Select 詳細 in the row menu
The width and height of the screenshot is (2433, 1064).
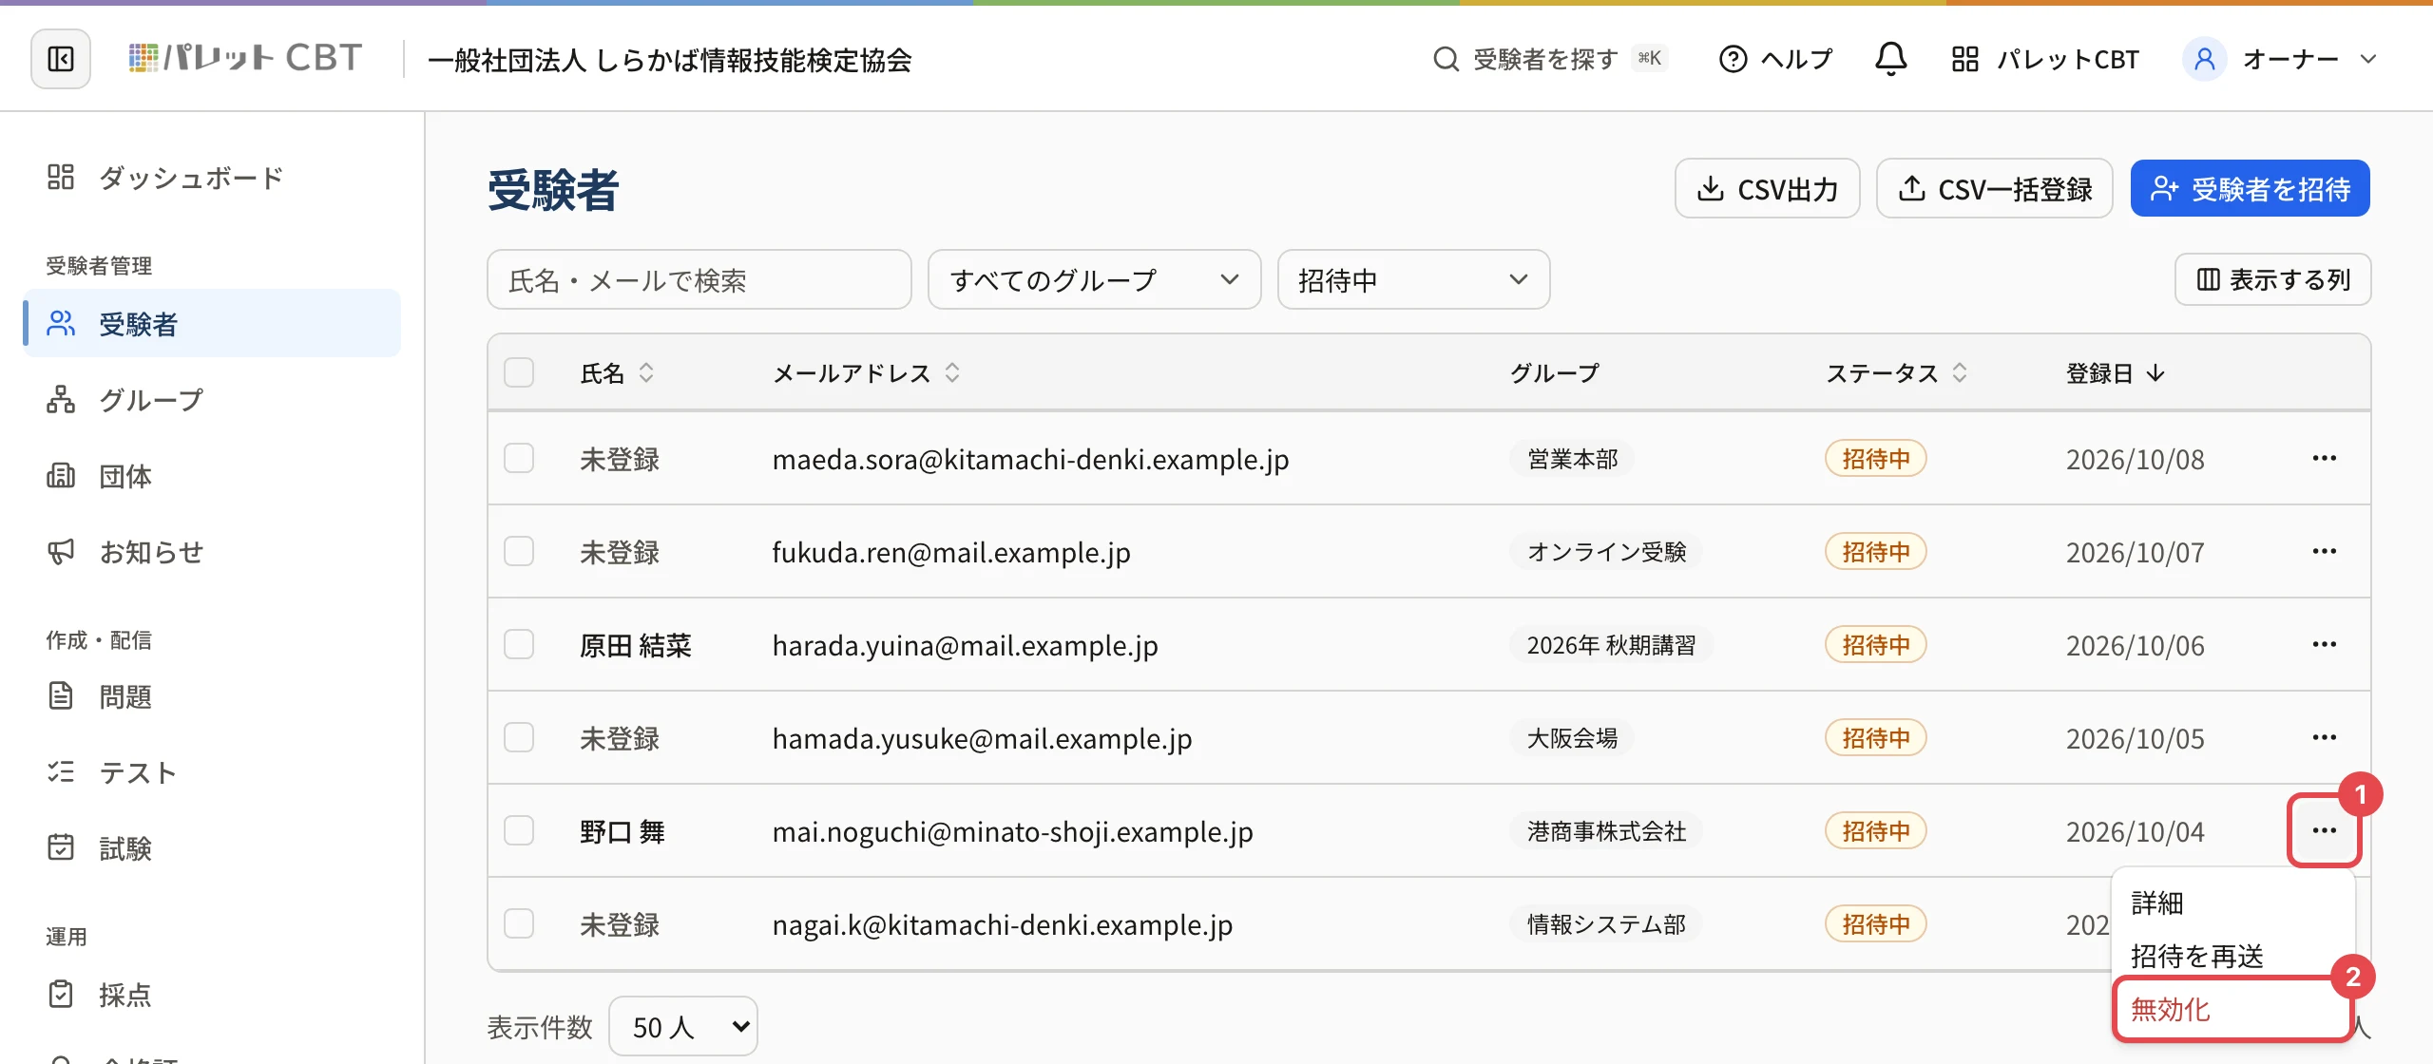click(2232, 902)
